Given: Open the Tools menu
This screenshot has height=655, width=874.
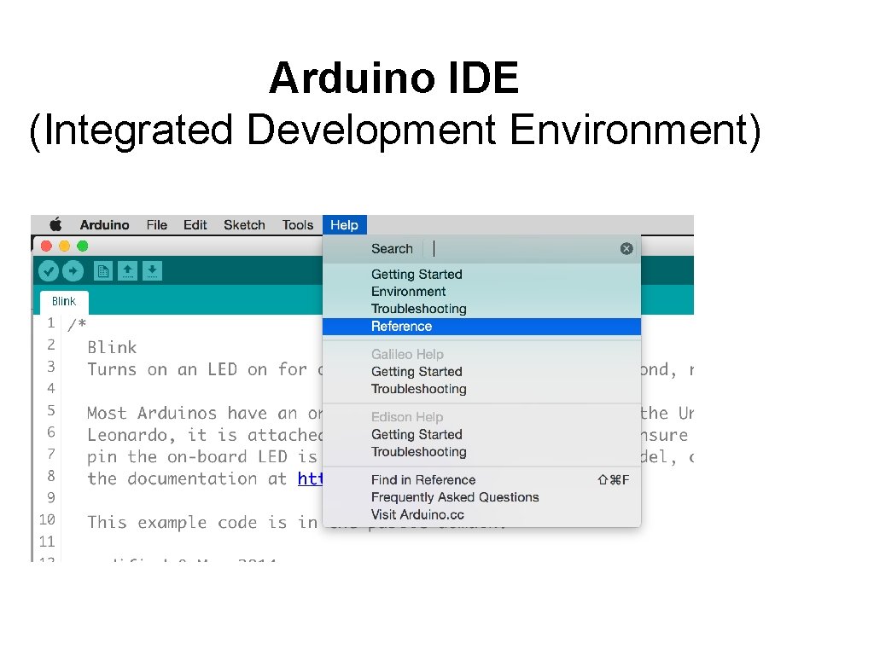Looking at the screenshot, I should point(298,225).
